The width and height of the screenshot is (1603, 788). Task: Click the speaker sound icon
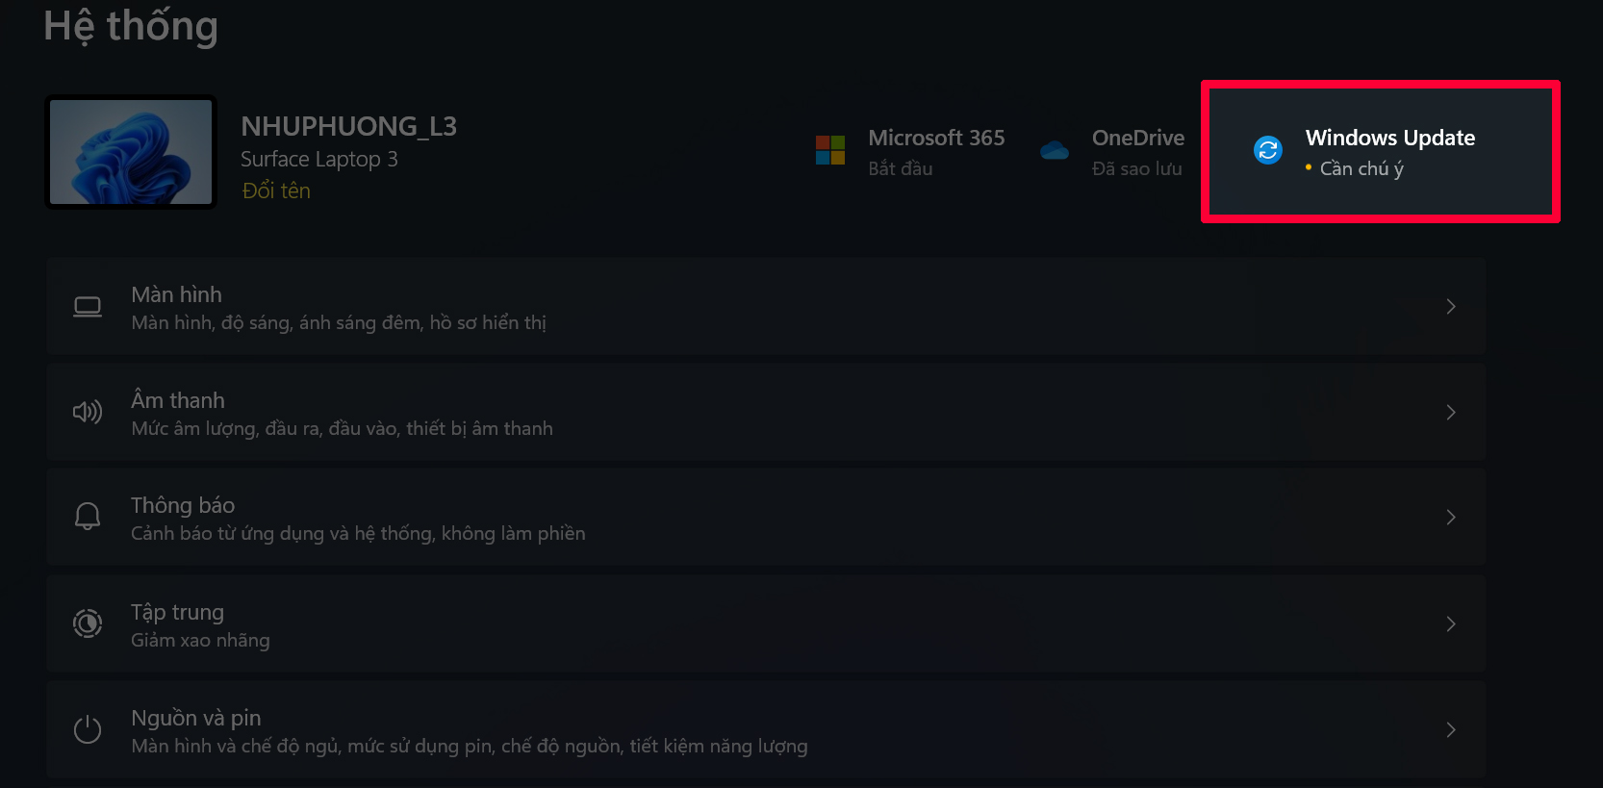(88, 412)
